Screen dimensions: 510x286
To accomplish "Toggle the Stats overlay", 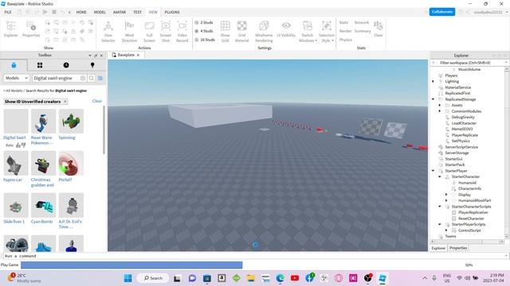I will point(343,23).
